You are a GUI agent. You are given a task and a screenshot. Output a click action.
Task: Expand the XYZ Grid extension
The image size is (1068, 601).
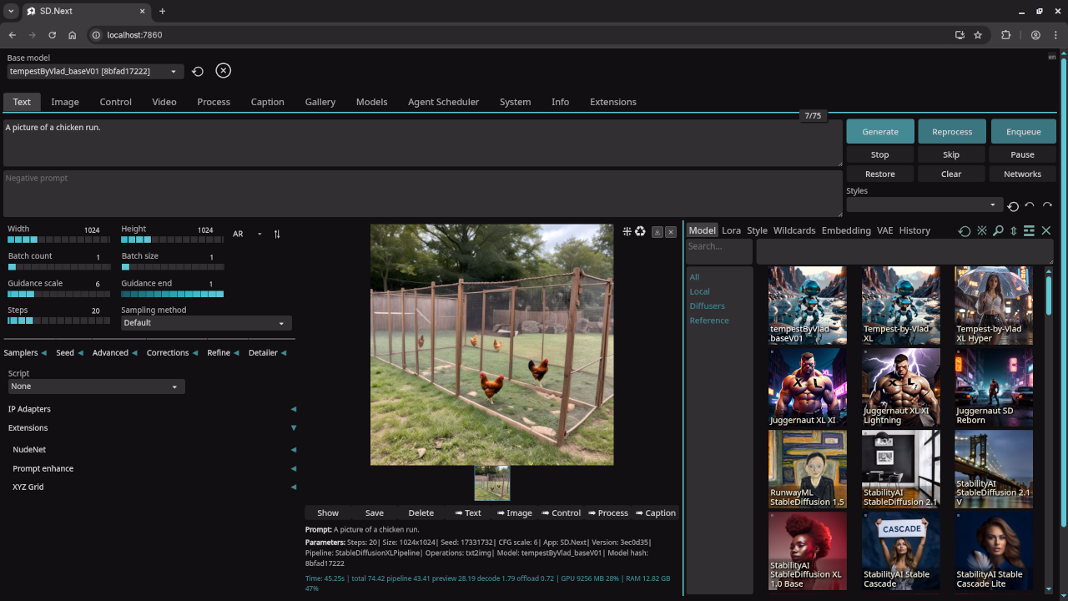click(x=154, y=487)
